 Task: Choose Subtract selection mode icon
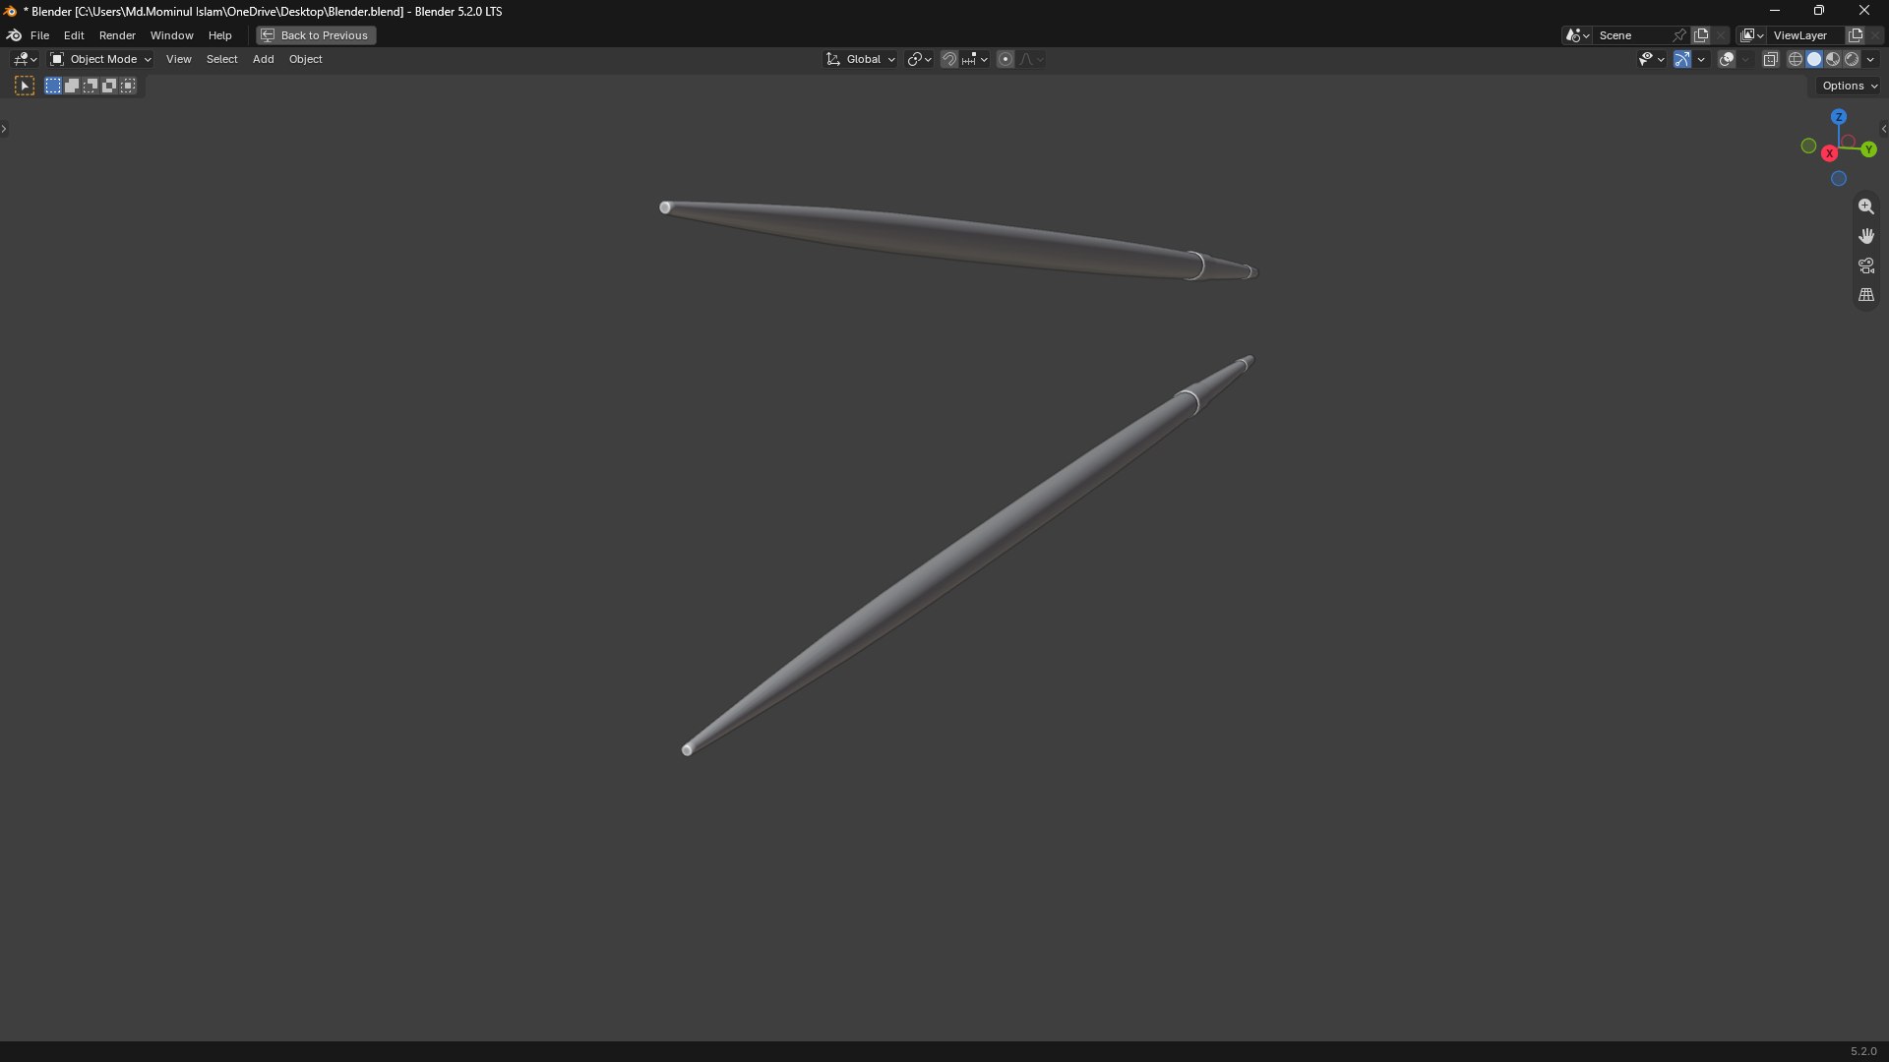[91, 87]
